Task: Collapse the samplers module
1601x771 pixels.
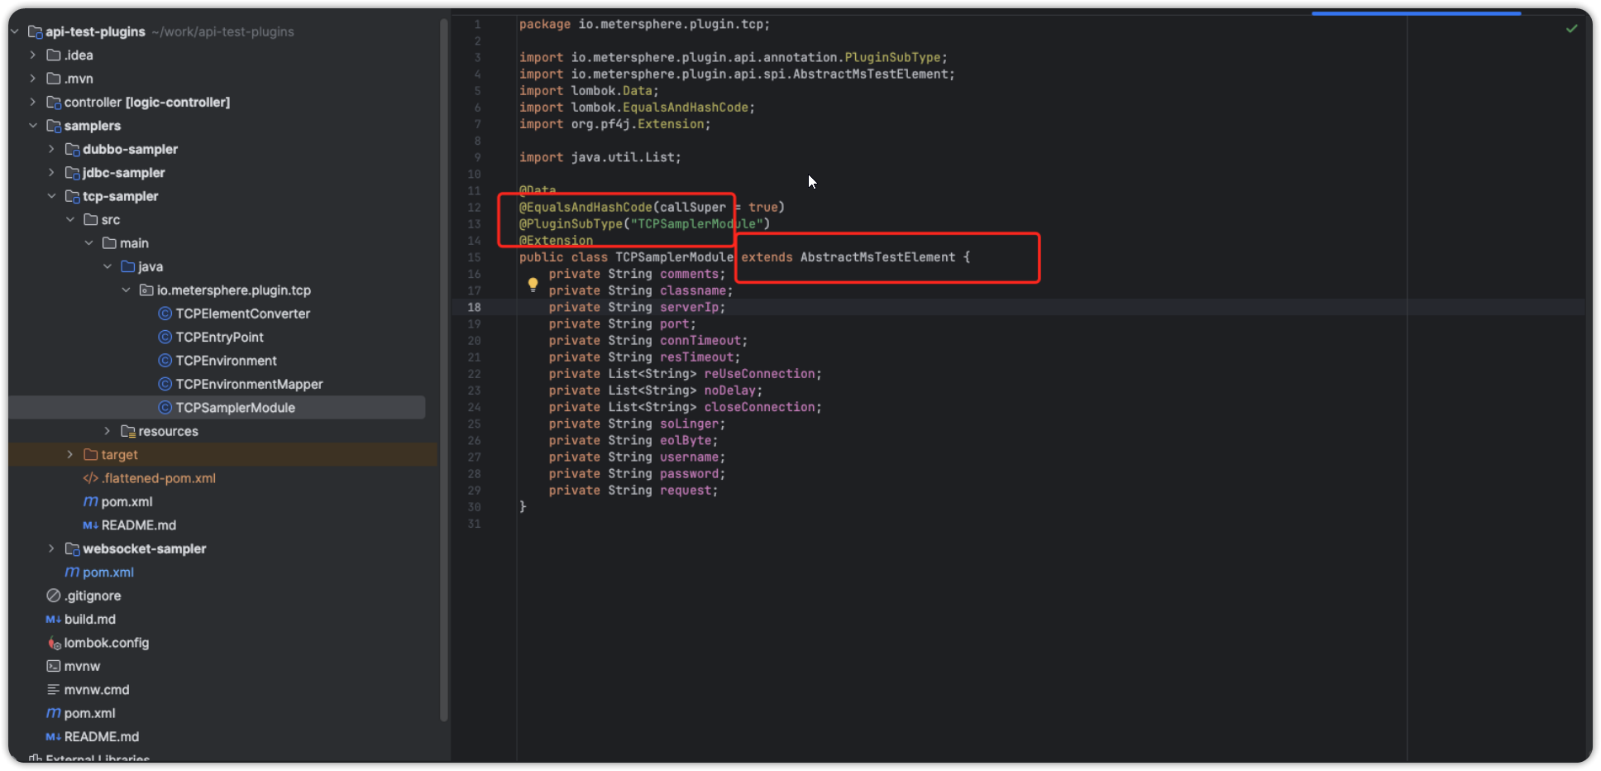Action: tap(33, 126)
